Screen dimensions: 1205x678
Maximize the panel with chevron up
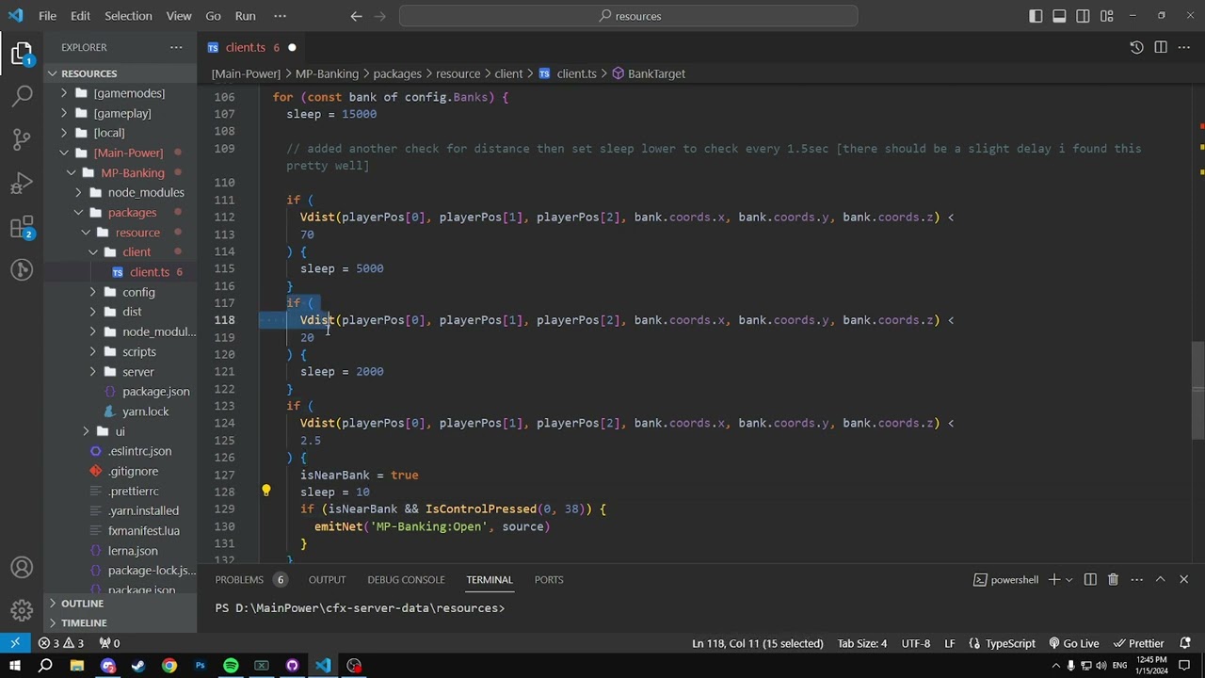tap(1160, 579)
